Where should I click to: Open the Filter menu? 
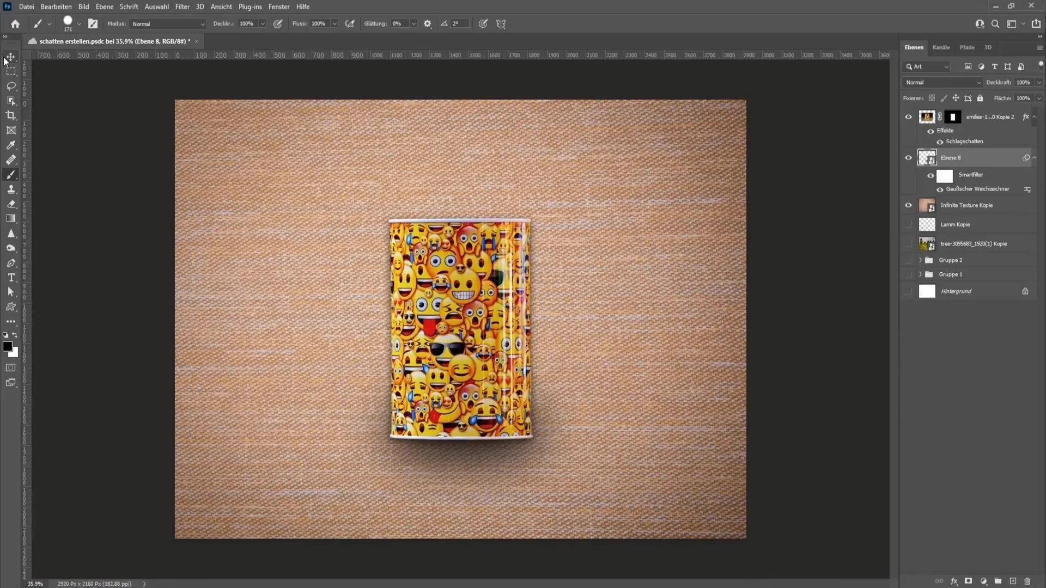pyautogui.click(x=182, y=7)
